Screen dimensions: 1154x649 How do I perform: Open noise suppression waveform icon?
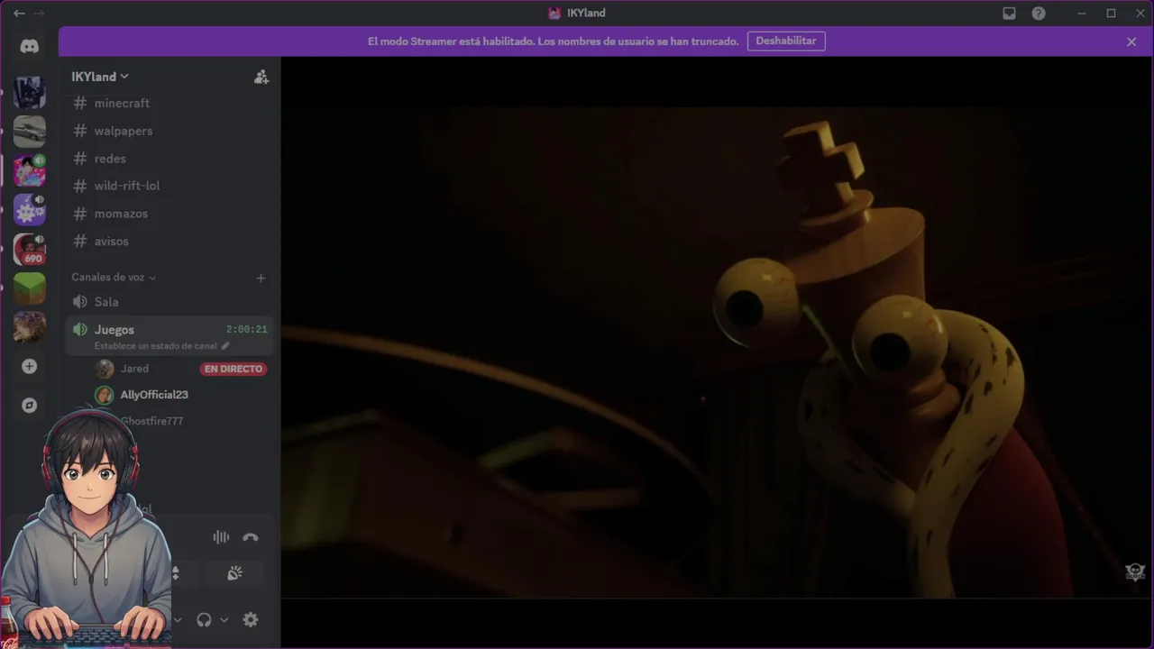click(x=221, y=537)
